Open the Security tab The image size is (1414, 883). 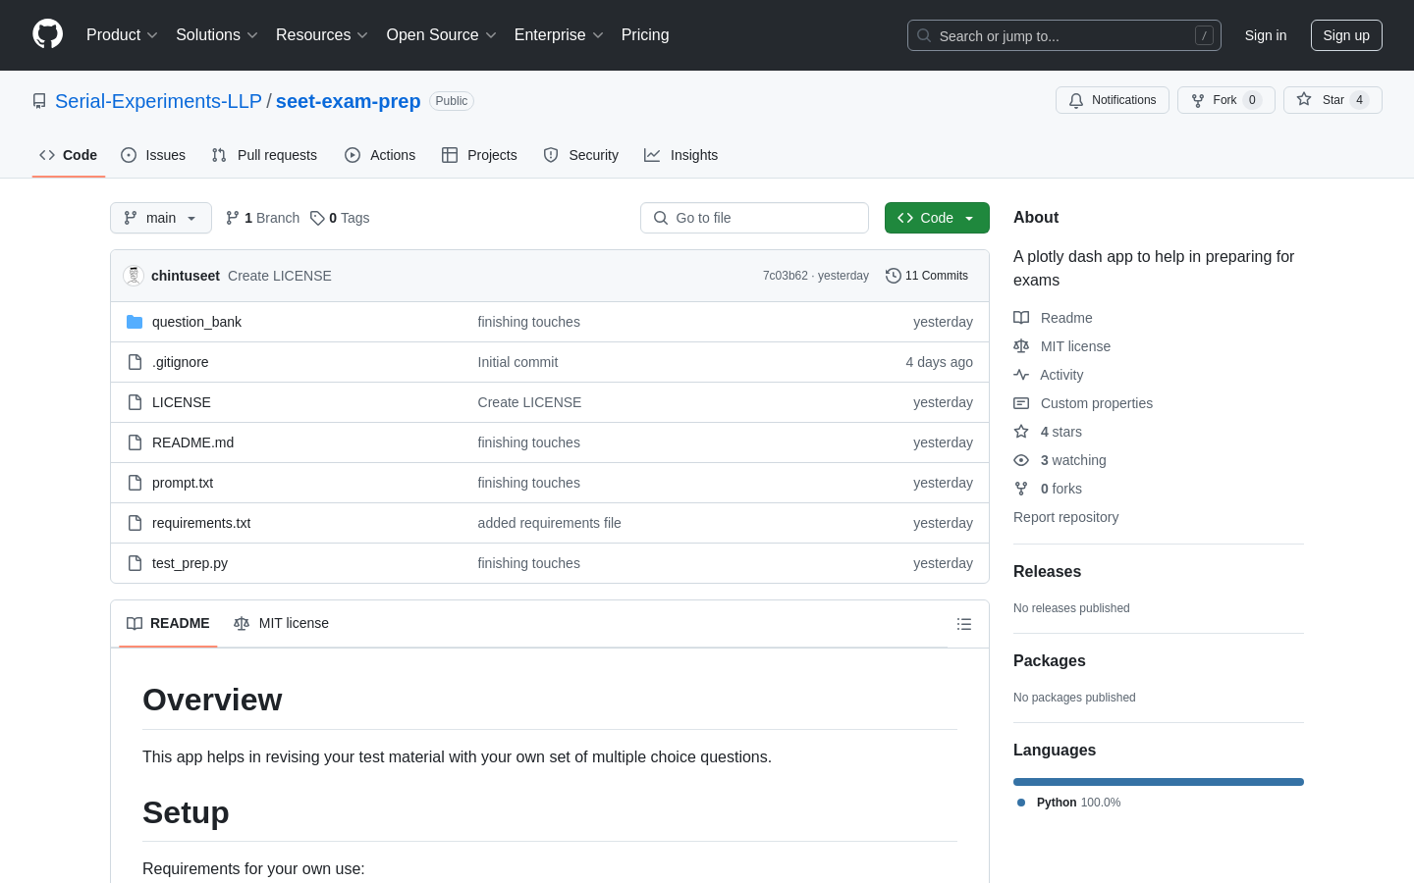click(x=581, y=155)
